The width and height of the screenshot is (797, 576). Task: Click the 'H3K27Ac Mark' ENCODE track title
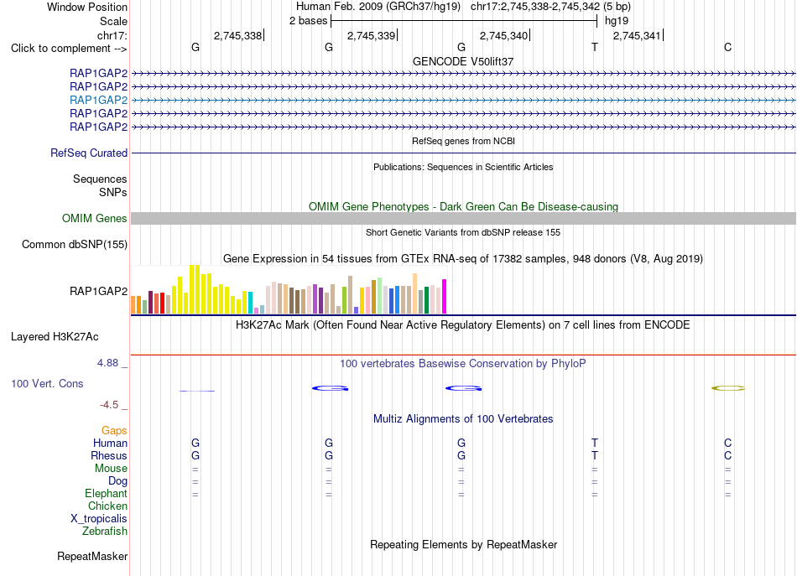point(463,325)
